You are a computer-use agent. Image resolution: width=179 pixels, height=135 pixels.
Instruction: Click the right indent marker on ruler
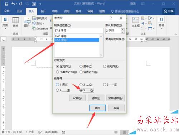pyautogui.click(x=146, y=40)
